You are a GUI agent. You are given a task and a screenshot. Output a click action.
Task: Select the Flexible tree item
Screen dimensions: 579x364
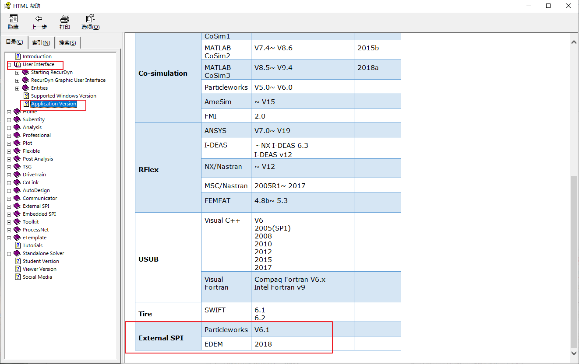[31, 151]
